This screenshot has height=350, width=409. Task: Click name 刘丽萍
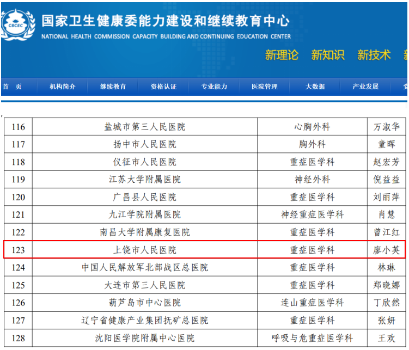pos(386,197)
